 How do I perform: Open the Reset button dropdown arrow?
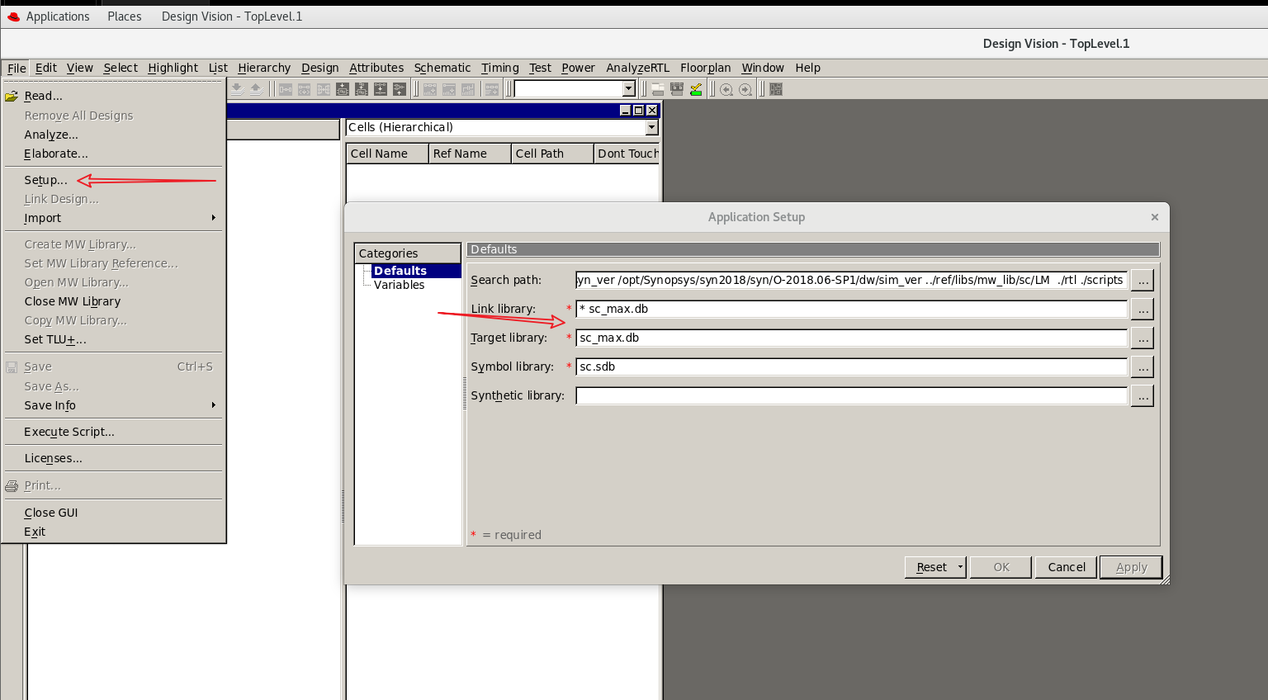tap(960, 567)
